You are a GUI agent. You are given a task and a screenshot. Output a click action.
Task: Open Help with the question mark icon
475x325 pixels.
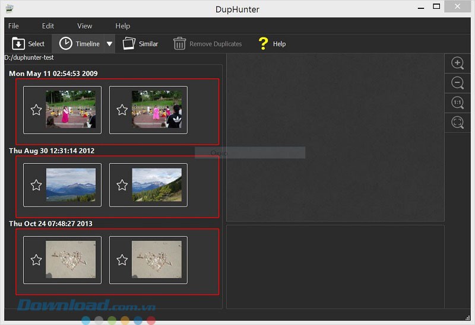tap(263, 44)
